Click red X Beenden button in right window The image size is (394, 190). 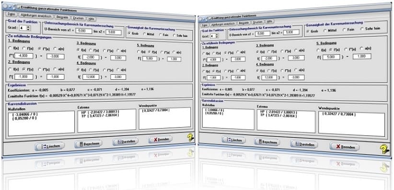345,147
